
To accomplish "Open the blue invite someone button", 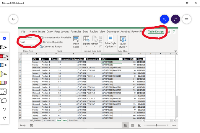I will (164, 19).
